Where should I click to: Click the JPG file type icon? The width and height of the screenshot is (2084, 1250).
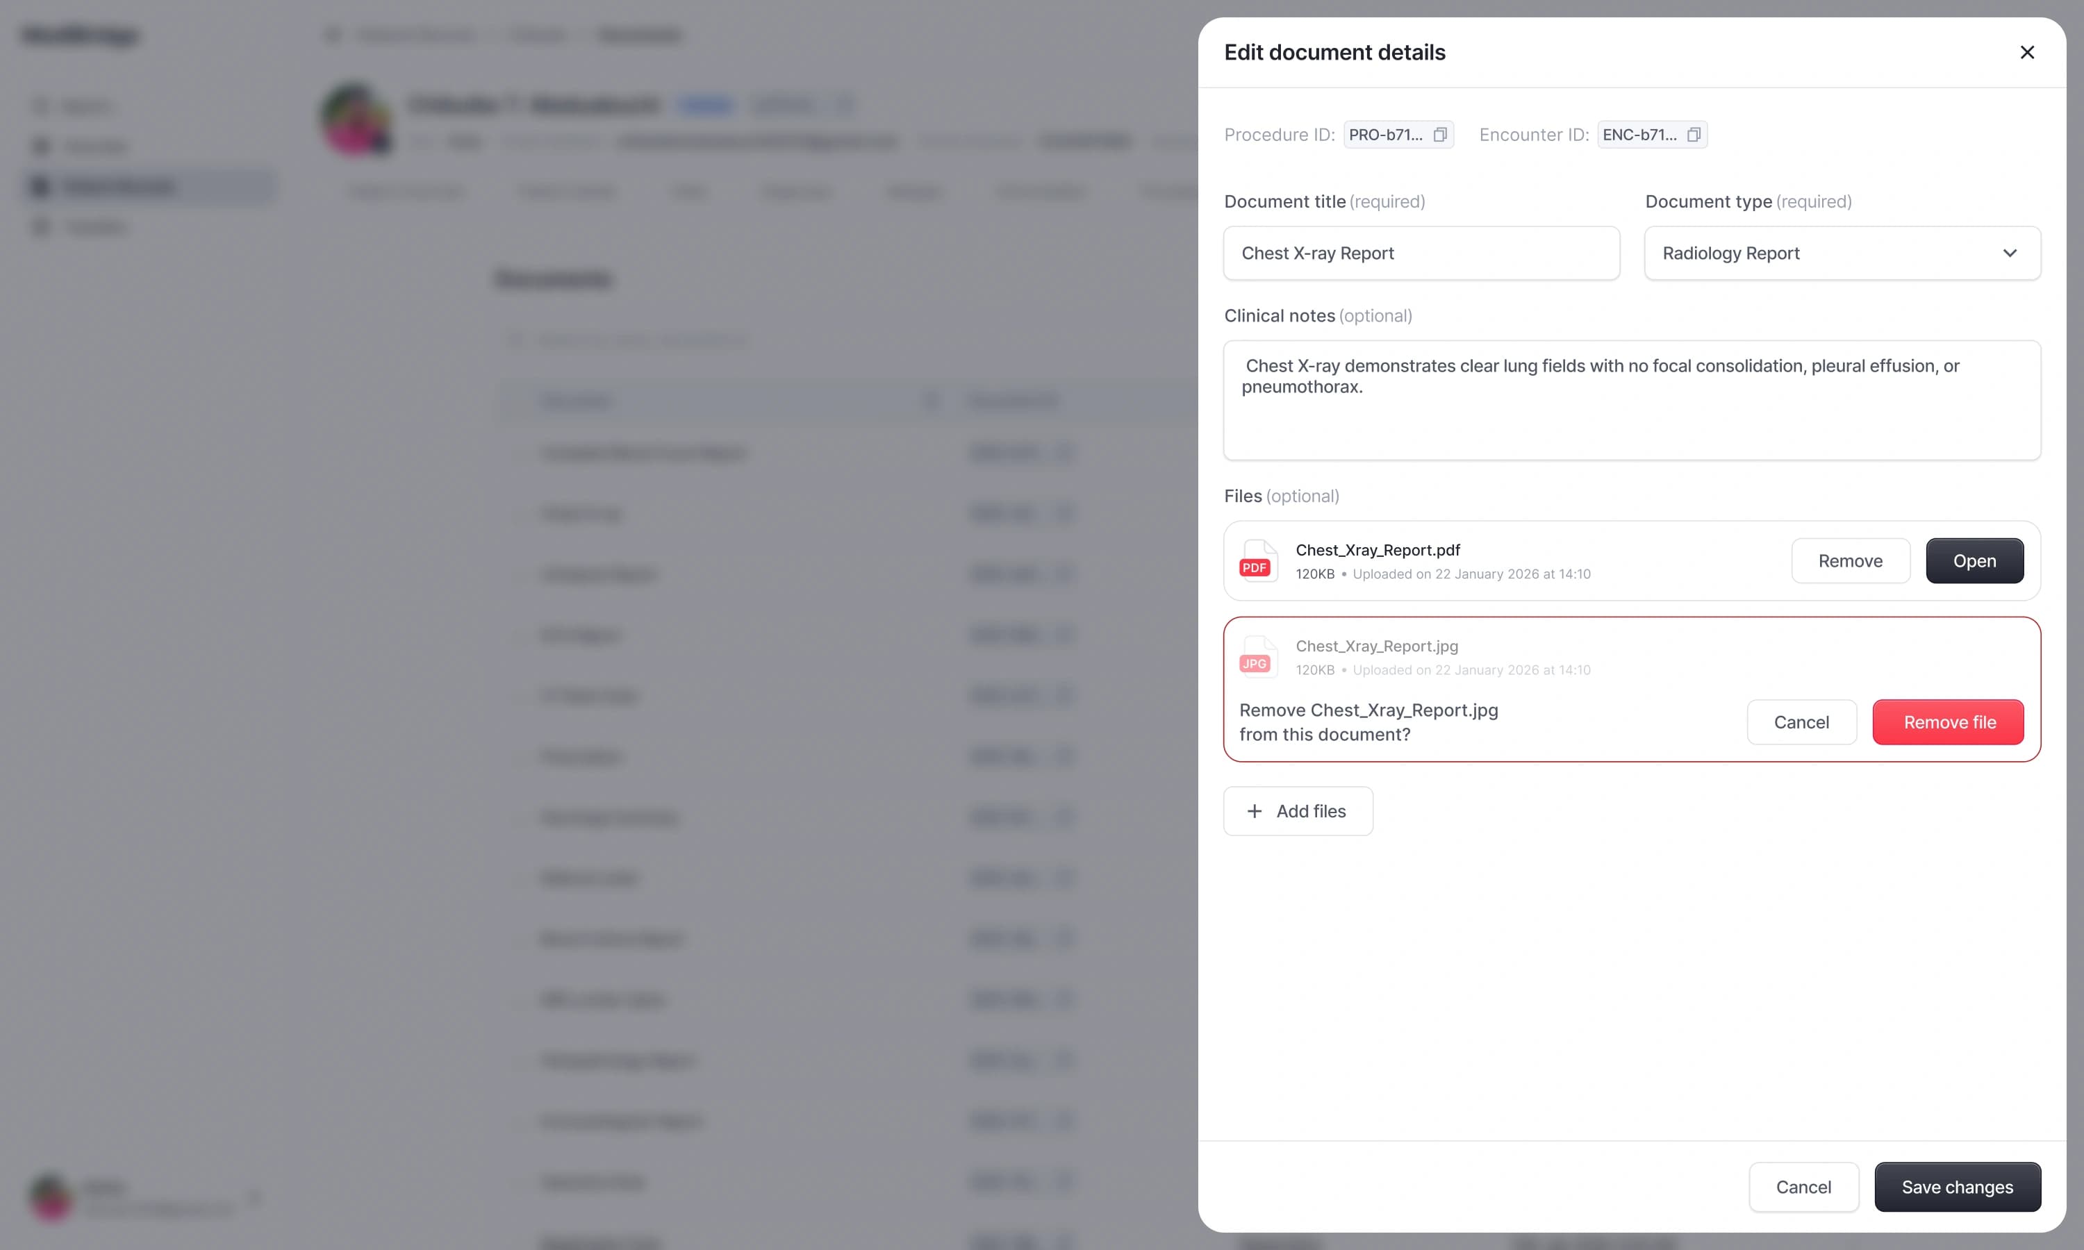point(1257,657)
